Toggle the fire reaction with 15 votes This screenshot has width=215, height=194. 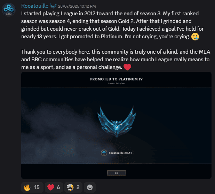32,187
